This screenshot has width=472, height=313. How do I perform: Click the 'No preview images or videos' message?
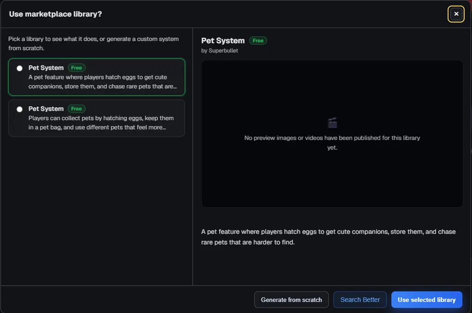coord(332,143)
